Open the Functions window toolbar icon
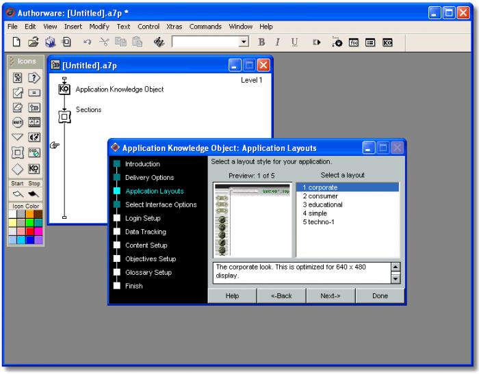Image resolution: width=479 pixels, height=374 pixels. click(x=354, y=42)
